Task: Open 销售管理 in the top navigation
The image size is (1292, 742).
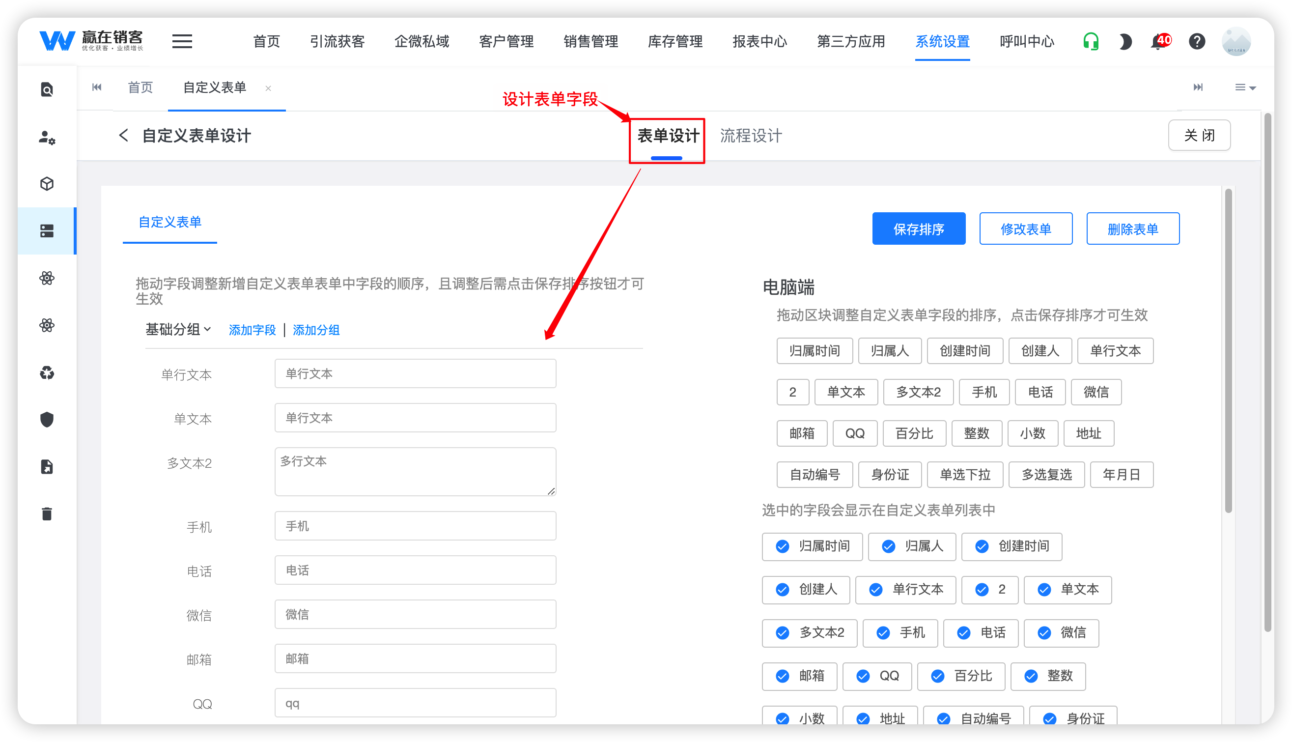Action: (590, 41)
